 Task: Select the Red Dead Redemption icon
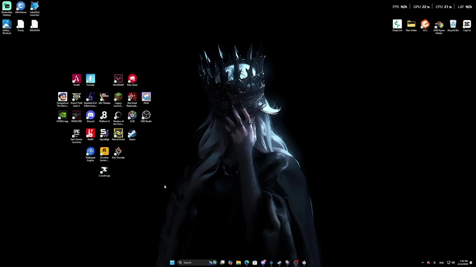tap(132, 100)
